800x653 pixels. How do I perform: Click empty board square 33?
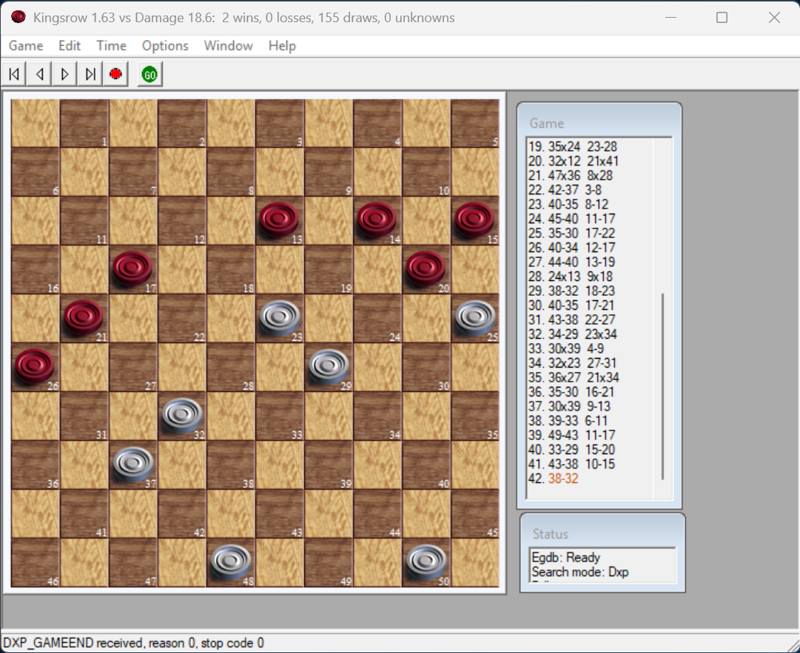280,416
